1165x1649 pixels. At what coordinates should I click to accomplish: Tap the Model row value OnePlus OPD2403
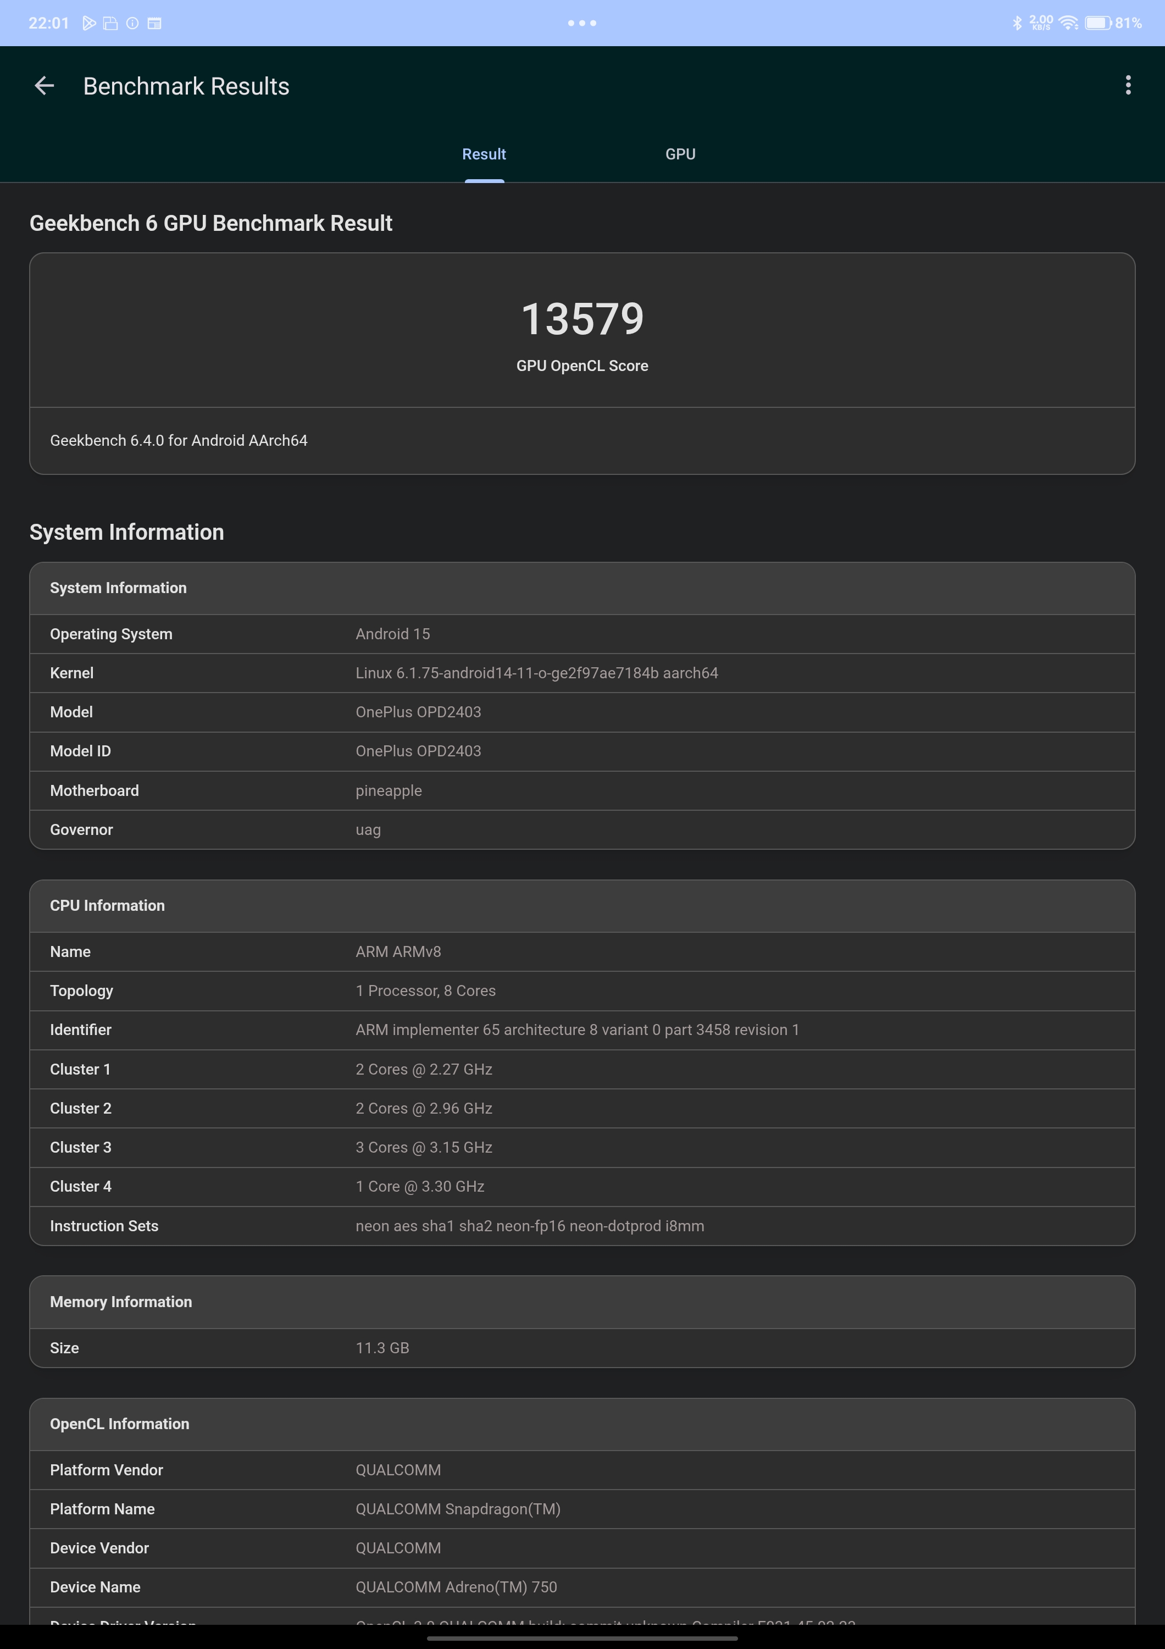[419, 712]
